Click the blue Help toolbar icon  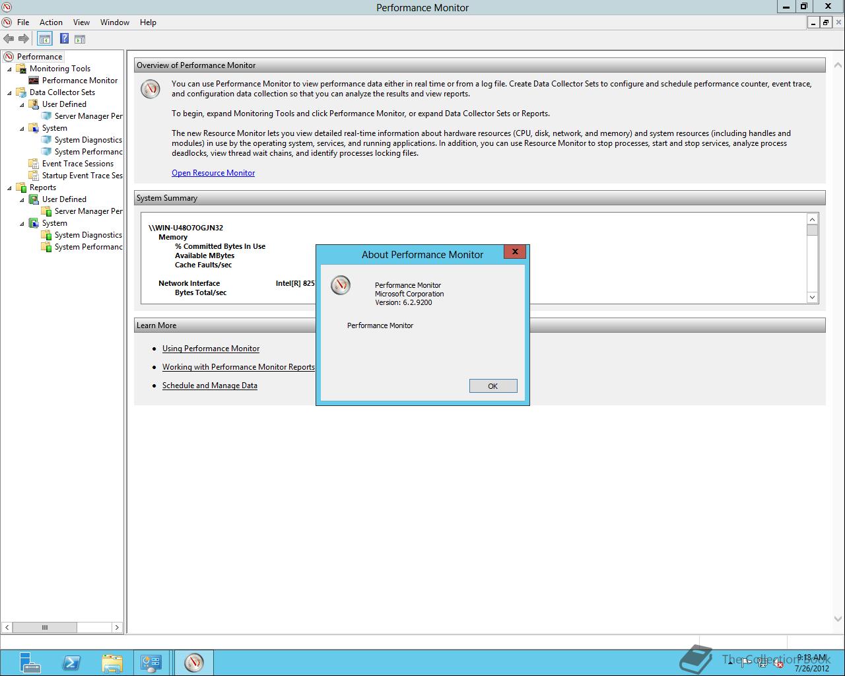(64, 39)
